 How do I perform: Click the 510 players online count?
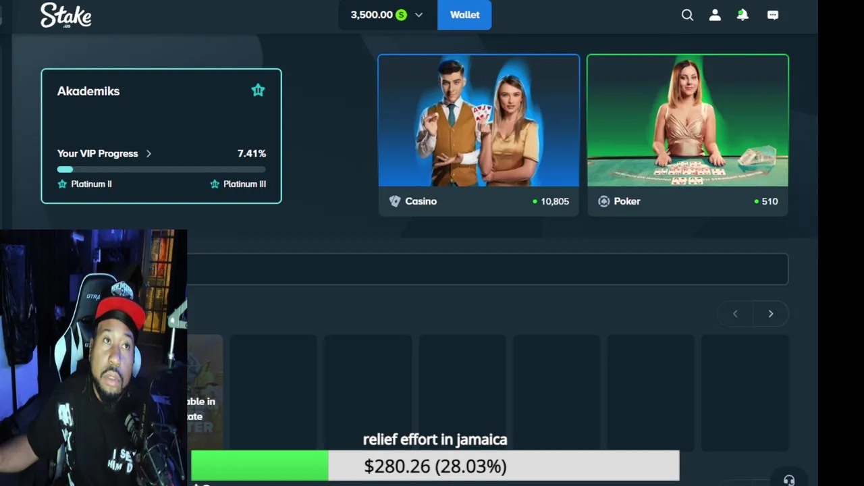769,201
